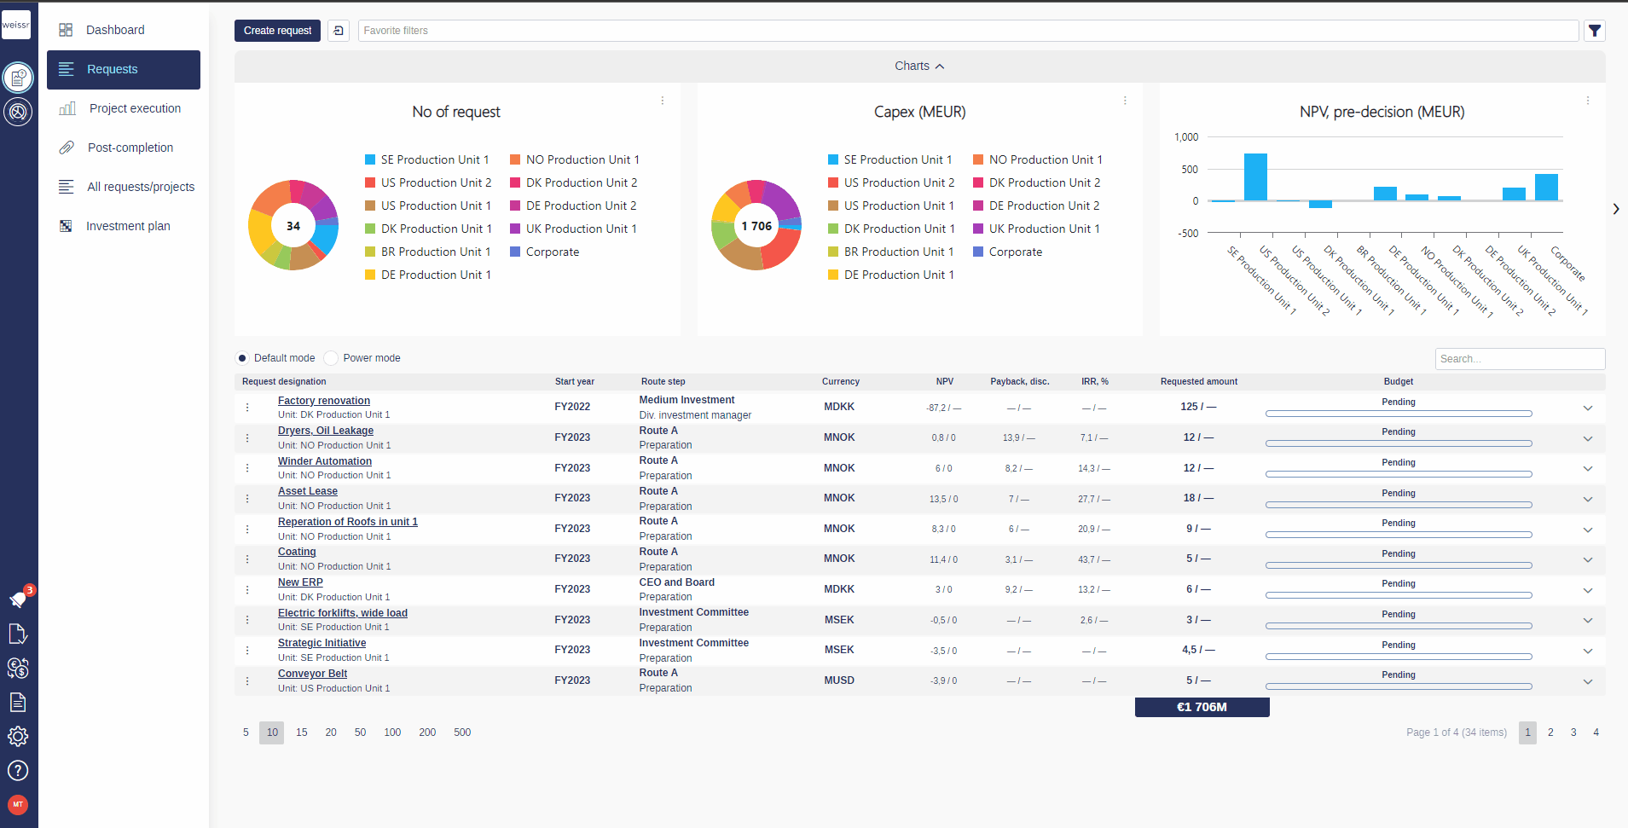Open Investment plan in sidebar
Viewport: 1628px width, 828px height.
pos(124,226)
